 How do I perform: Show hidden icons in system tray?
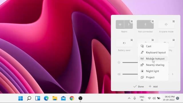click(x=129, y=98)
